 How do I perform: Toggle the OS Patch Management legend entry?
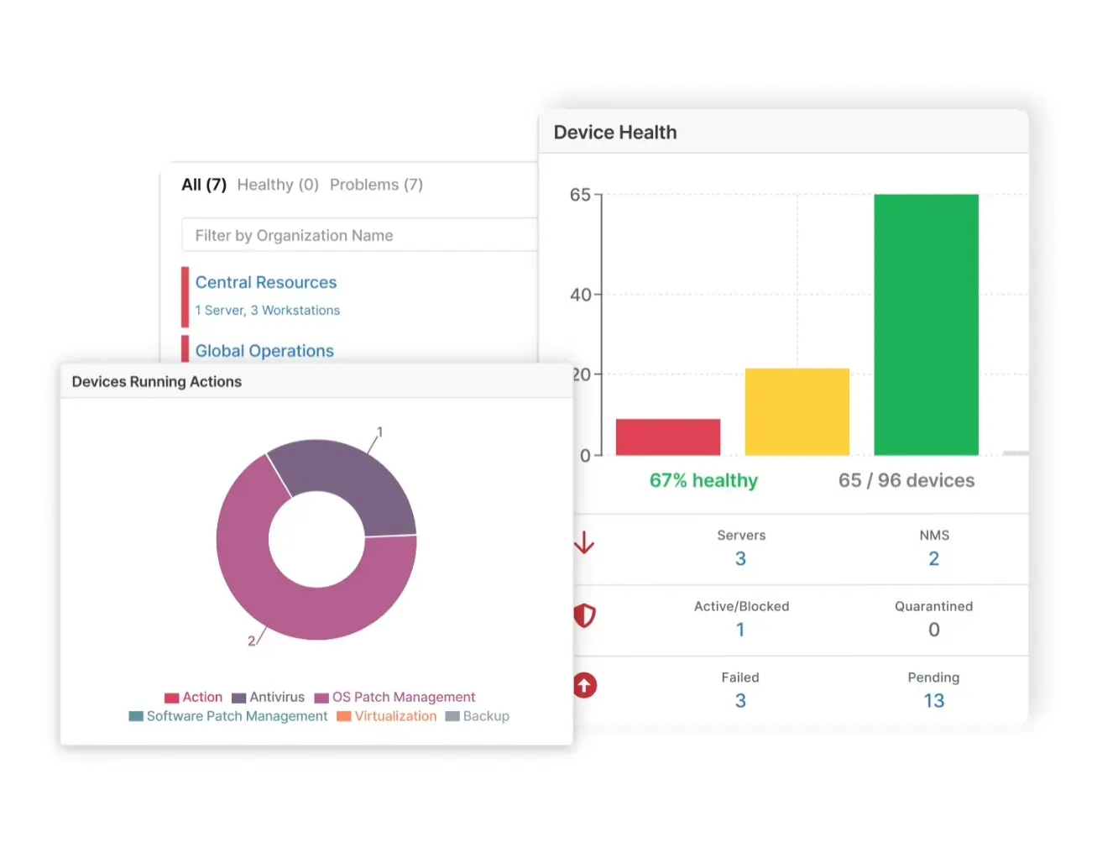point(394,698)
